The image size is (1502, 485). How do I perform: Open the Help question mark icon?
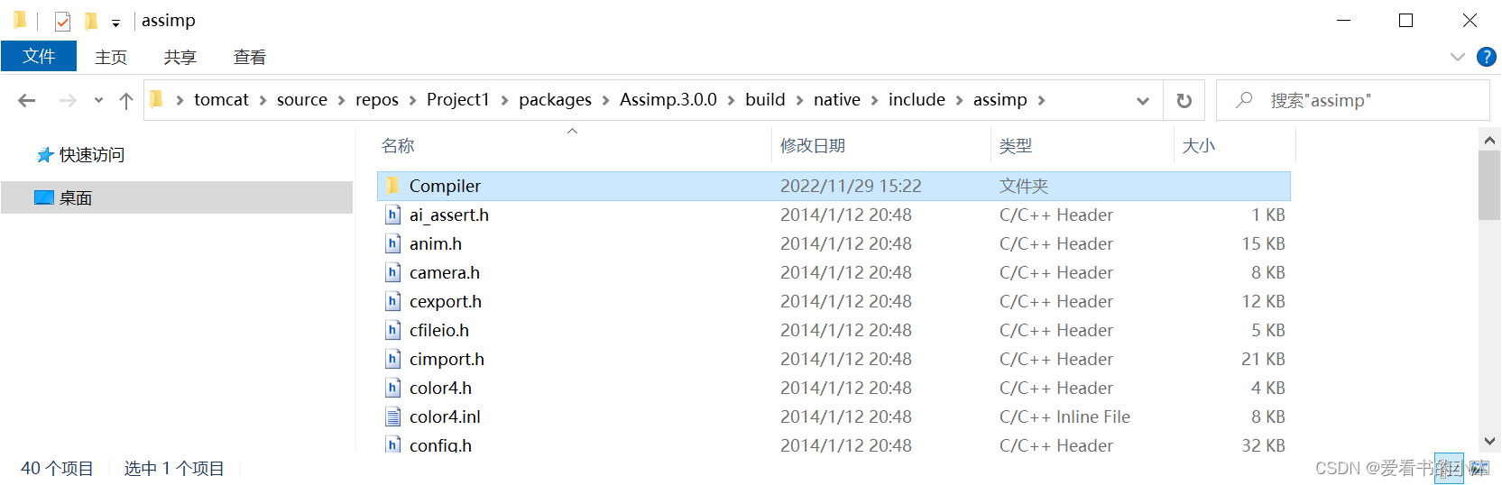[x=1486, y=57]
